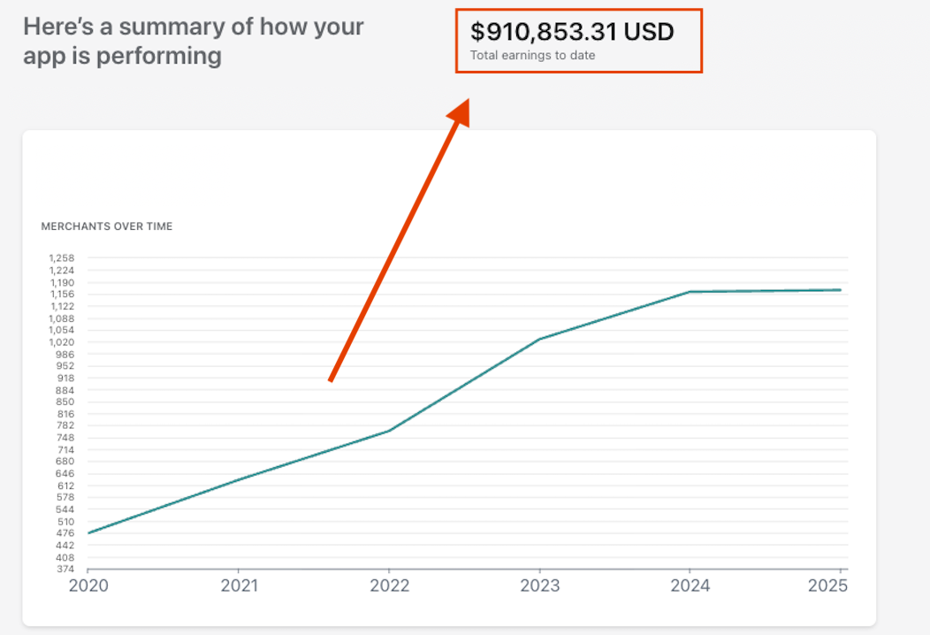
Task: Click the MERCHANTS OVER TIME chart title
Action: pyautogui.click(x=106, y=226)
